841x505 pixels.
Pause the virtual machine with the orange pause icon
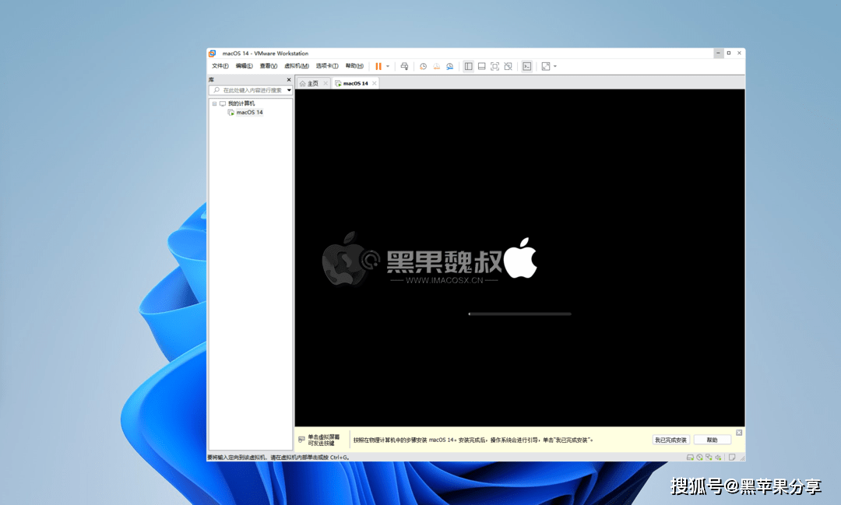(378, 66)
